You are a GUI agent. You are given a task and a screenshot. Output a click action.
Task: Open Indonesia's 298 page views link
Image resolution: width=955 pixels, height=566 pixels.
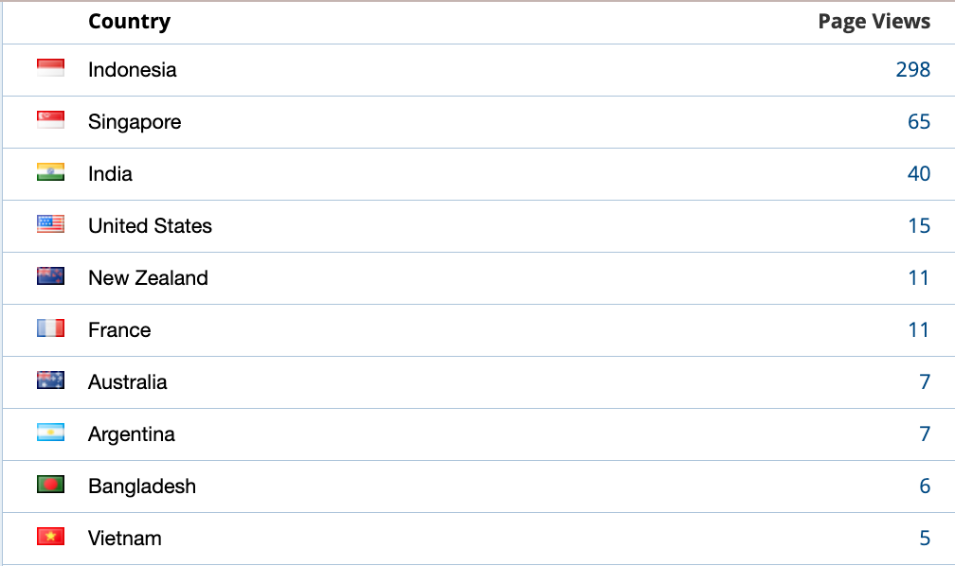click(912, 69)
